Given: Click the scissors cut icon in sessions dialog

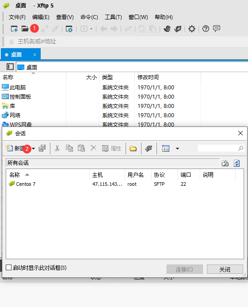Looking at the screenshot, I should [x=57, y=148].
